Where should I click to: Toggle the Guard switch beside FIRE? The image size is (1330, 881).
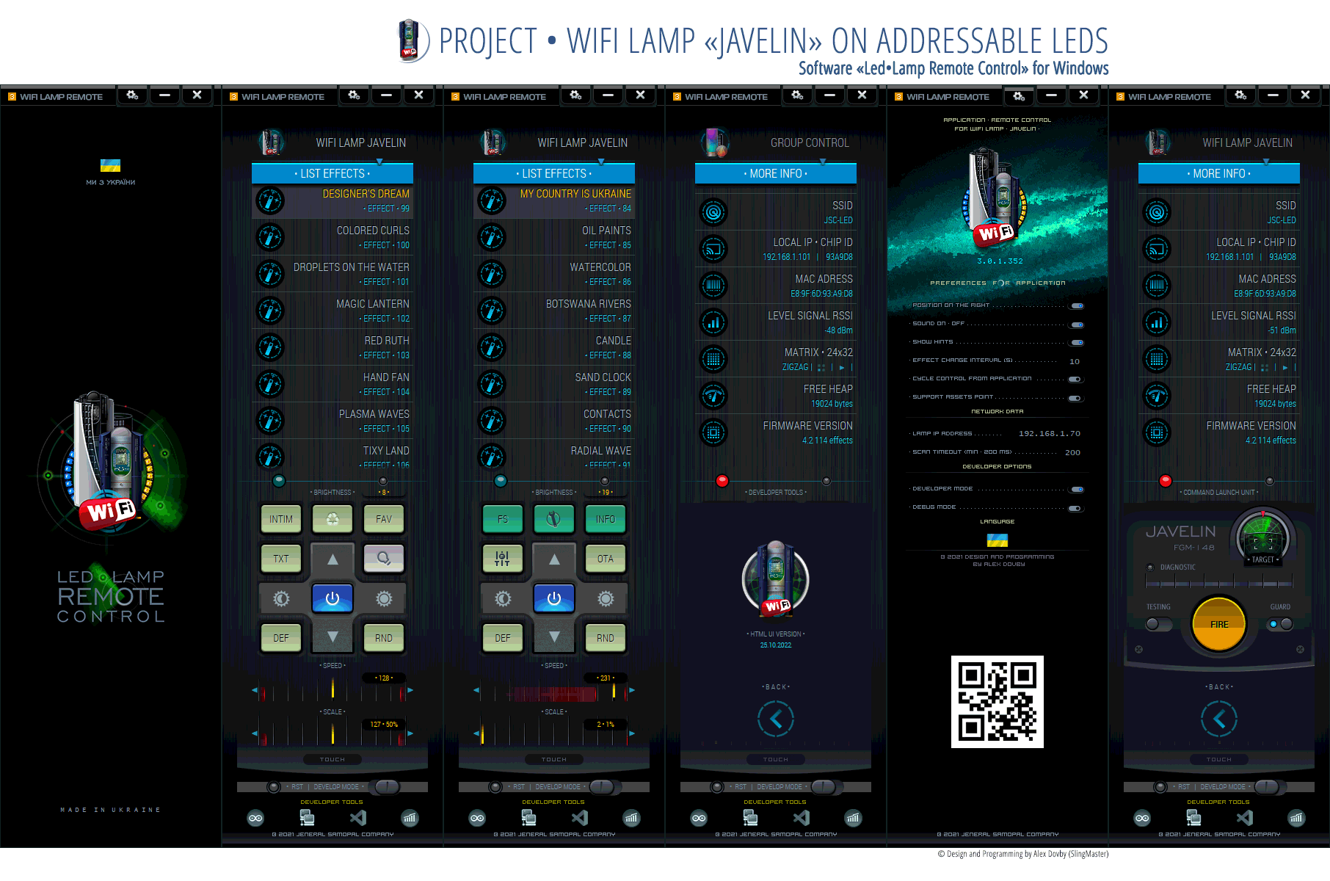pos(1281,624)
